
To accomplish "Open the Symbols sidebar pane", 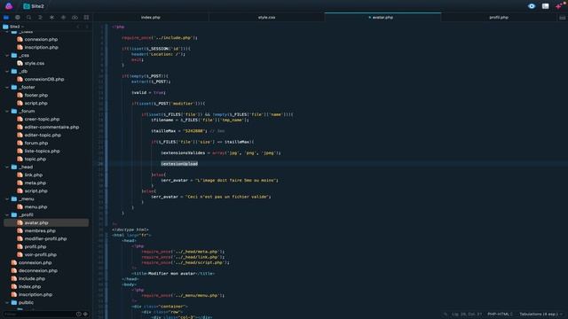I will click(x=40, y=18).
